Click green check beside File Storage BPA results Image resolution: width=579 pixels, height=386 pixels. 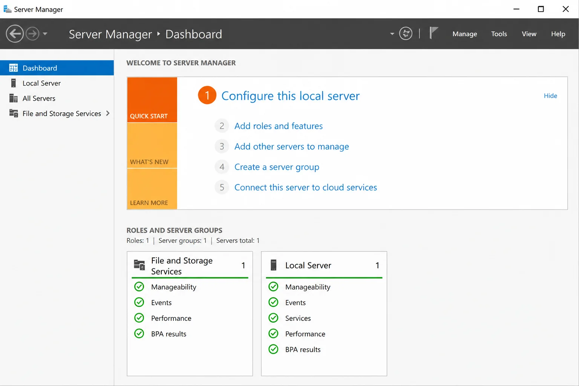pos(139,334)
